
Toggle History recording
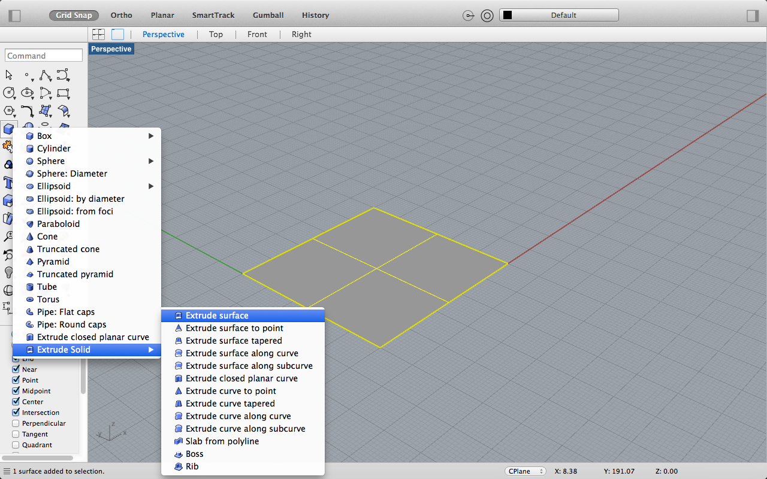coord(316,16)
